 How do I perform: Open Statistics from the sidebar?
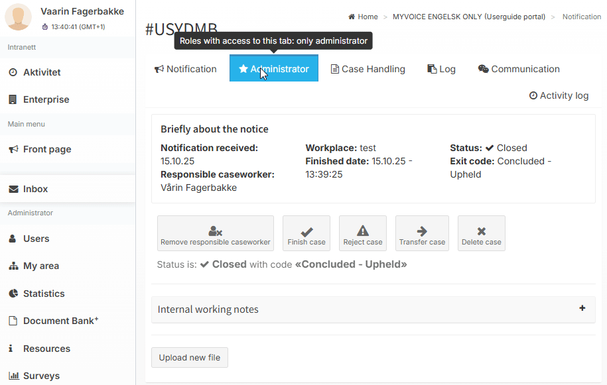[44, 294]
